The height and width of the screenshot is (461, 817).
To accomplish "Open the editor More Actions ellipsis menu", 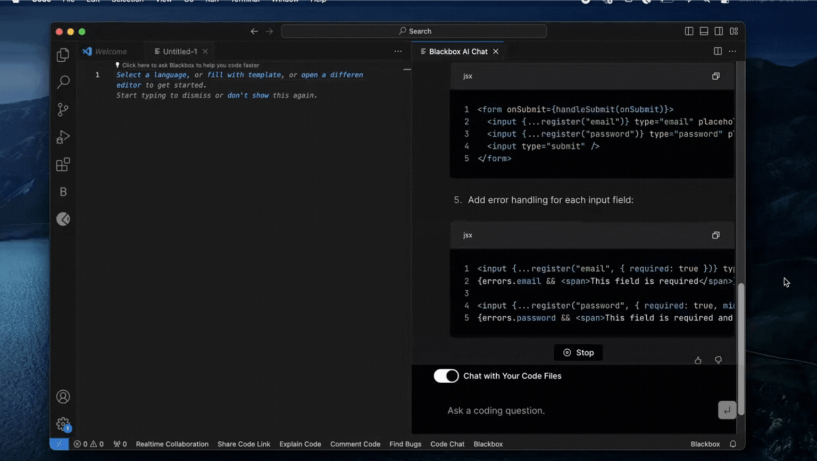I will [398, 51].
